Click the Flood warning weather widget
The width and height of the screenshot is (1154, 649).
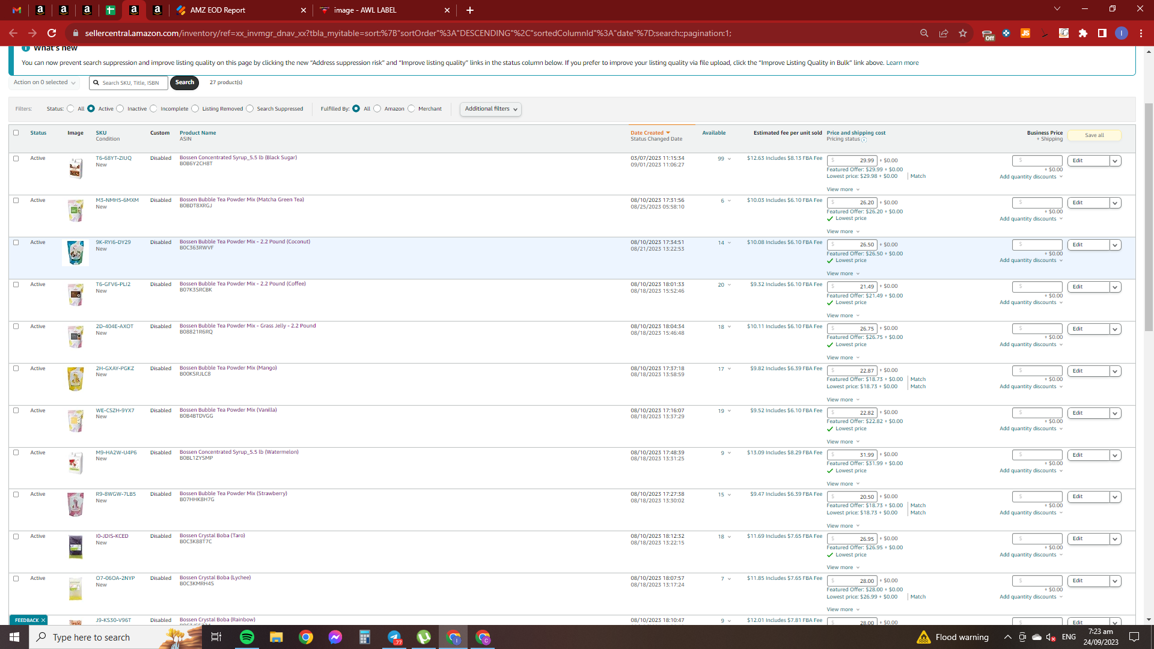(953, 637)
